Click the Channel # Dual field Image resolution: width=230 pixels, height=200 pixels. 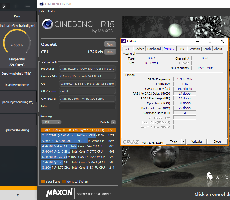coord(205,58)
